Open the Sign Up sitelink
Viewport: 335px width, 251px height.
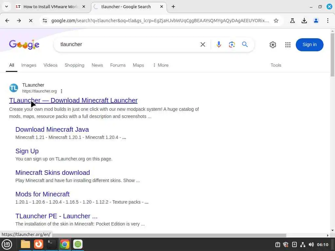click(27, 151)
